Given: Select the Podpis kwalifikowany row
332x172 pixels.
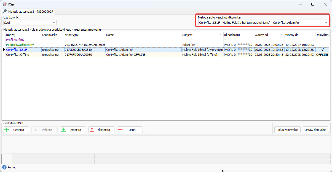Looking at the screenshot, I should 20,45.
